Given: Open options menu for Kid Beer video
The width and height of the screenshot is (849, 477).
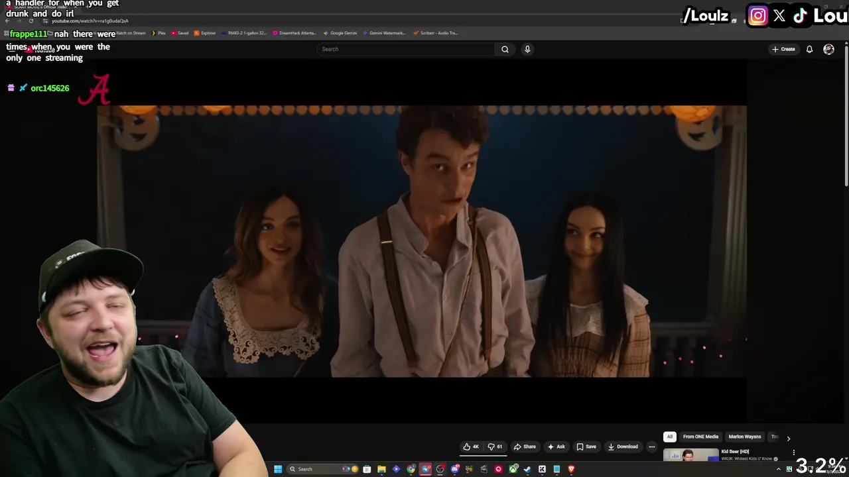Looking at the screenshot, I should [x=793, y=452].
